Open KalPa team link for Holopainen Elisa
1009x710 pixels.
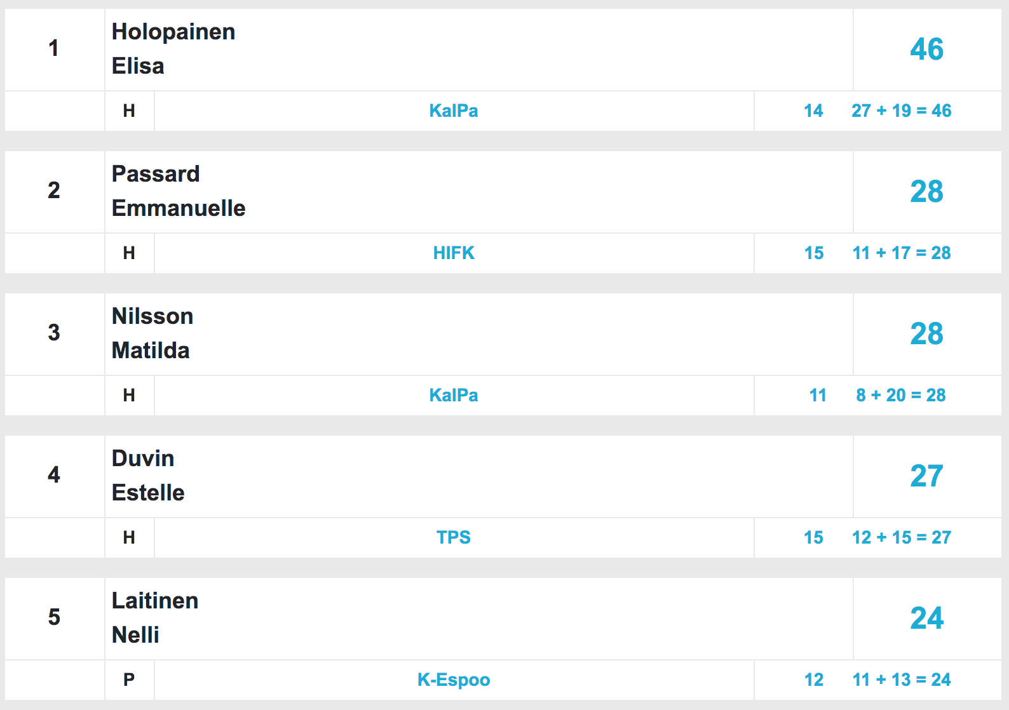click(x=454, y=111)
